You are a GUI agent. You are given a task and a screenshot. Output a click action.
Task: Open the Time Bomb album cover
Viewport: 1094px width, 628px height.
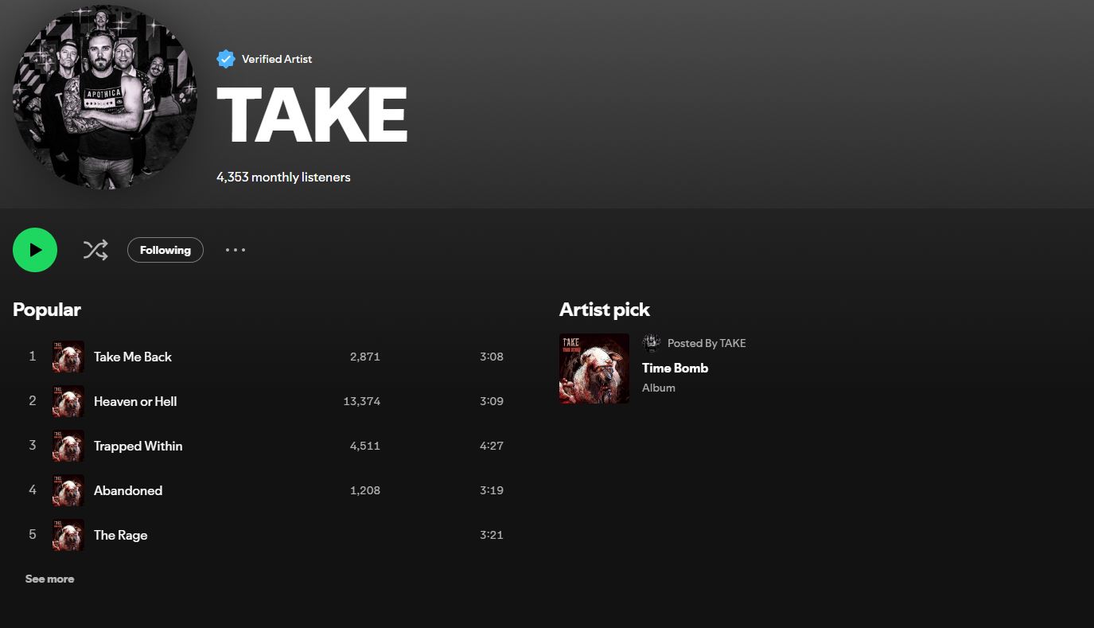[594, 369]
